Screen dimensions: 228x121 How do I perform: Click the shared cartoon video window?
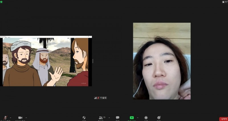[x=46, y=61]
